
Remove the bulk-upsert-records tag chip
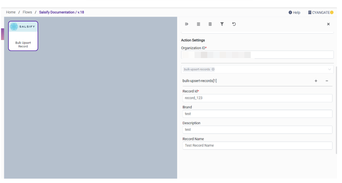(x=213, y=69)
